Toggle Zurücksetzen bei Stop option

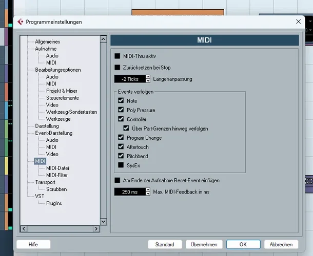tap(118, 68)
